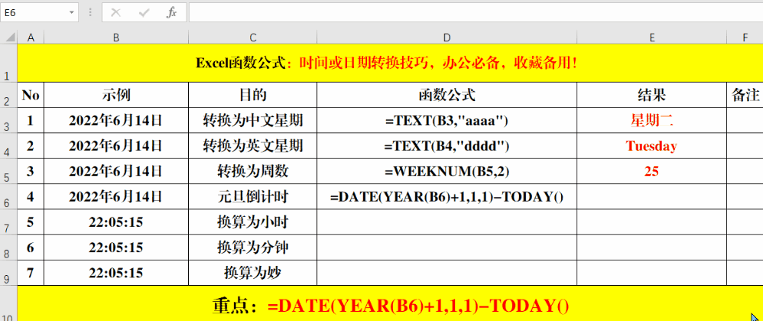Click the Enter checkmark formula bar icon
The image size is (763, 321).
(x=144, y=12)
